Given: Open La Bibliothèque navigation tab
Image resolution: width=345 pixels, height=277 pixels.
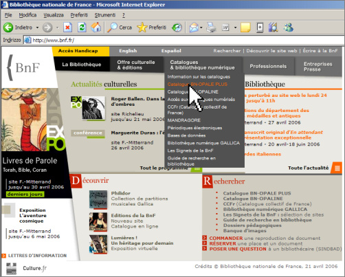Looking at the screenshot, I should click(82, 65).
